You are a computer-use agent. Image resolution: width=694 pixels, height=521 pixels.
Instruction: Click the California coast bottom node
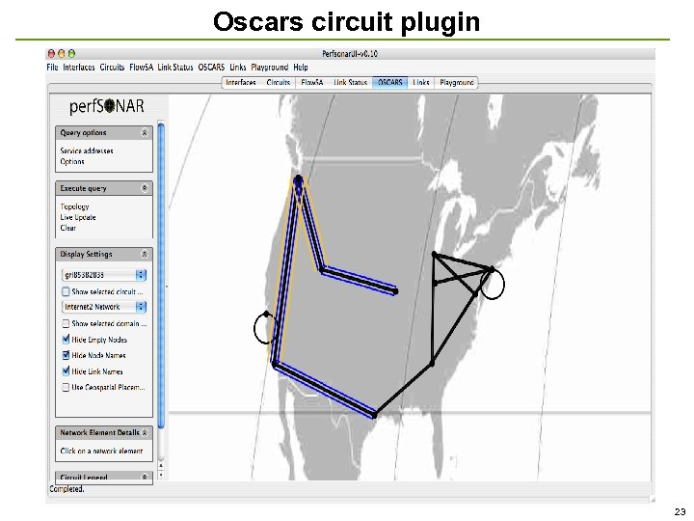pos(275,364)
